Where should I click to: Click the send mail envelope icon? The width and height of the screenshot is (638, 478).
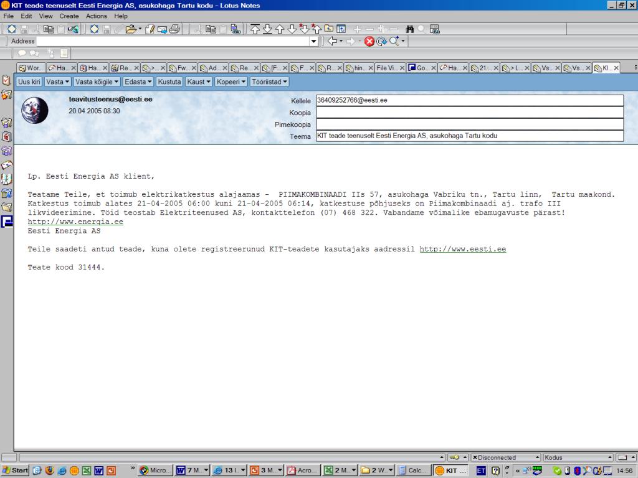pyautogui.click(x=162, y=29)
